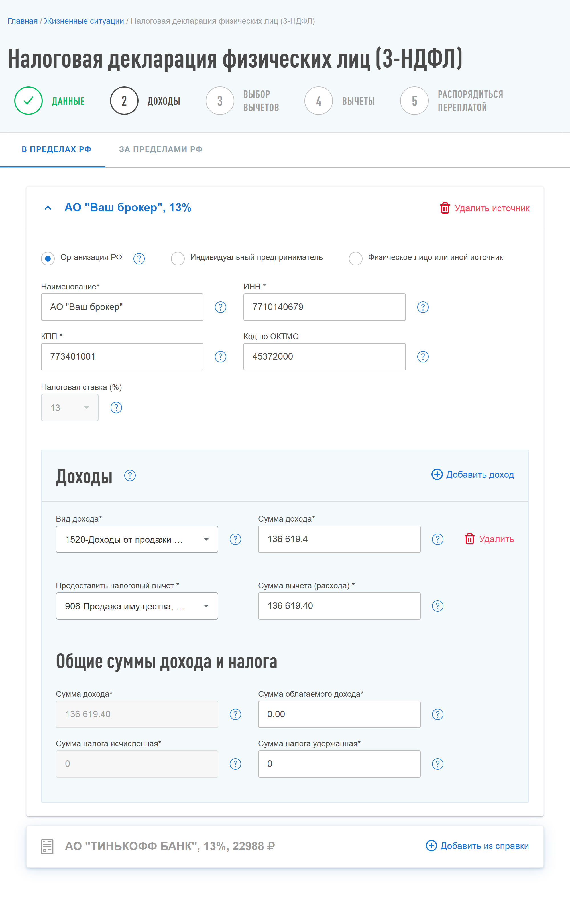
Task: Open help icon beside Сумма налога исчисленная field
Action: (x=235, y=764)
